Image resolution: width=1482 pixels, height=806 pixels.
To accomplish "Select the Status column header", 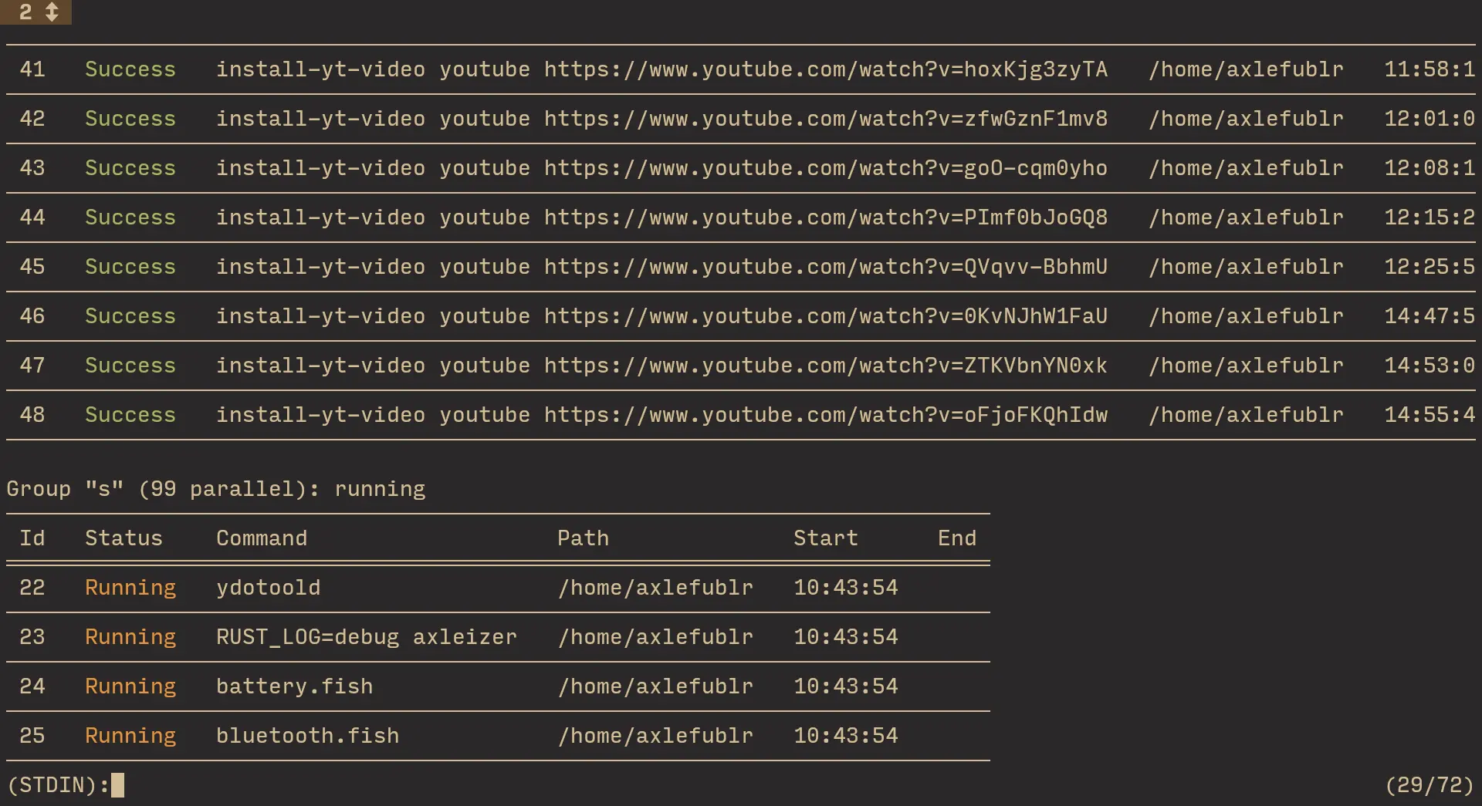I will coord(123,538).
